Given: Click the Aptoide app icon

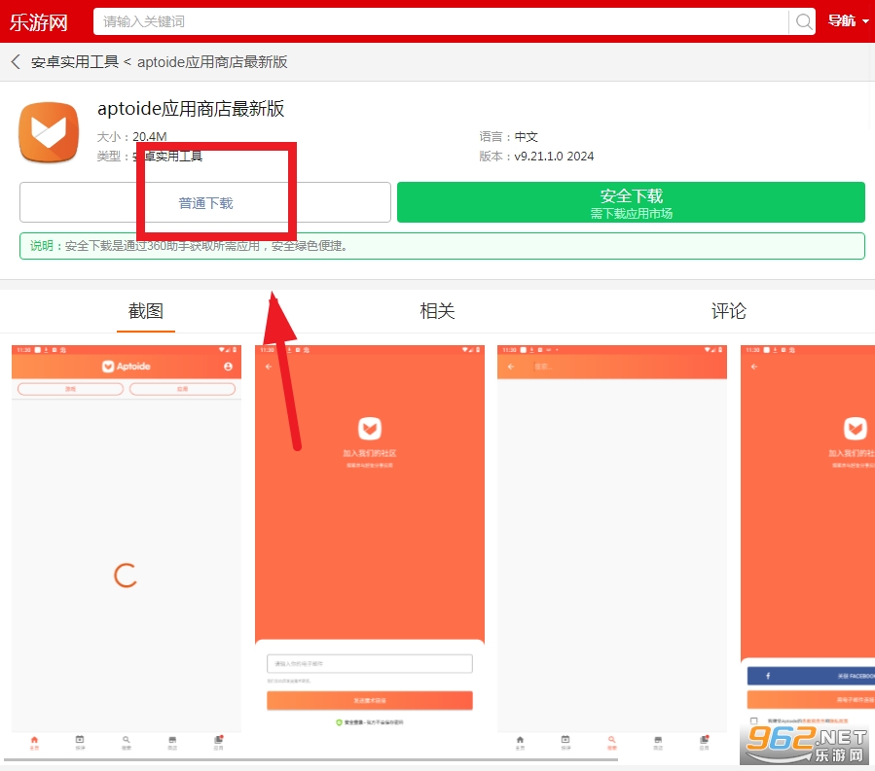Looking at the screenshot, I should click(49, 132).
